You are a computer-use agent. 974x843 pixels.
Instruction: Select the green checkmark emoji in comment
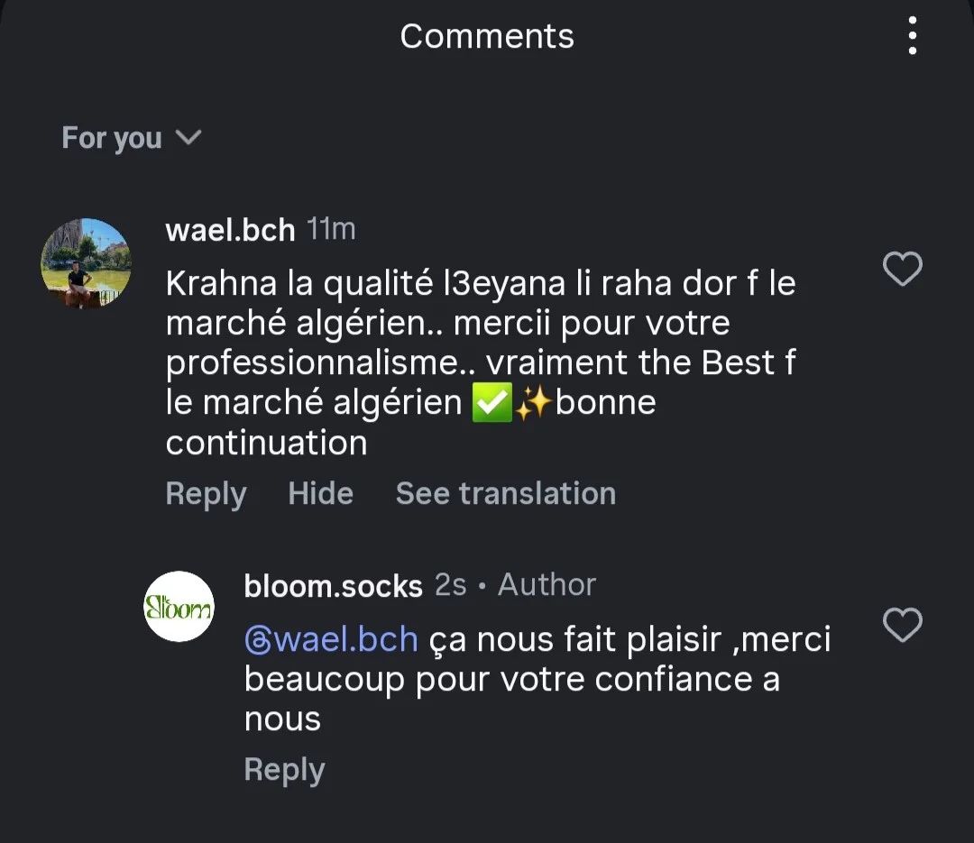click(x=492, y=402)
